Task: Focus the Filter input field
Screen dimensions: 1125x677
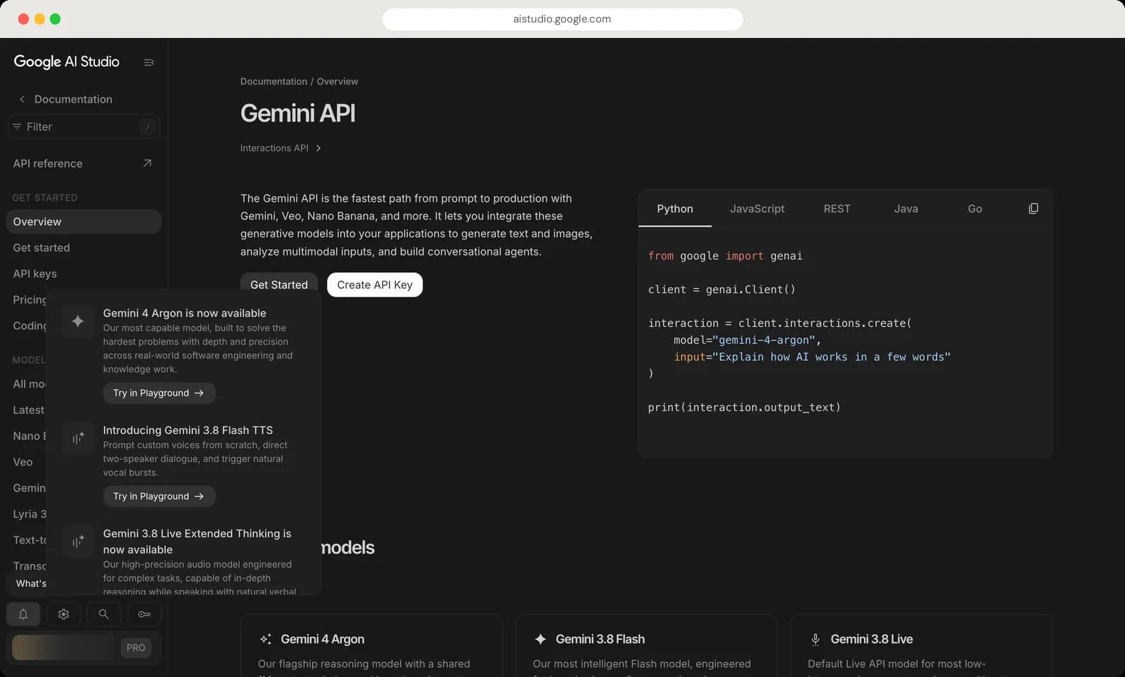Action: [x=83, y=127]
